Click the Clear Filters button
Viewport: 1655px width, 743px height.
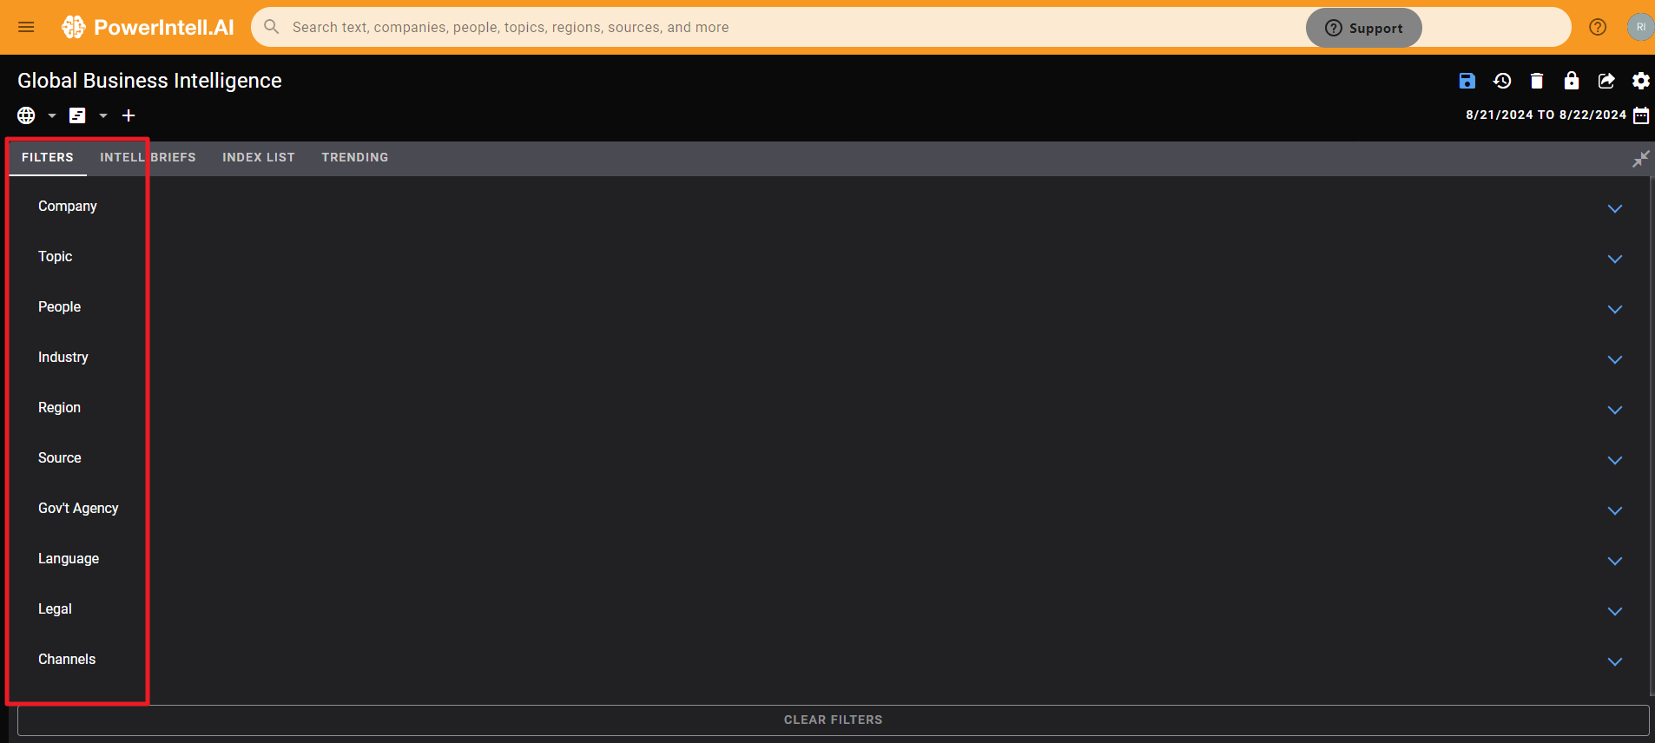[x=834, y=720]
